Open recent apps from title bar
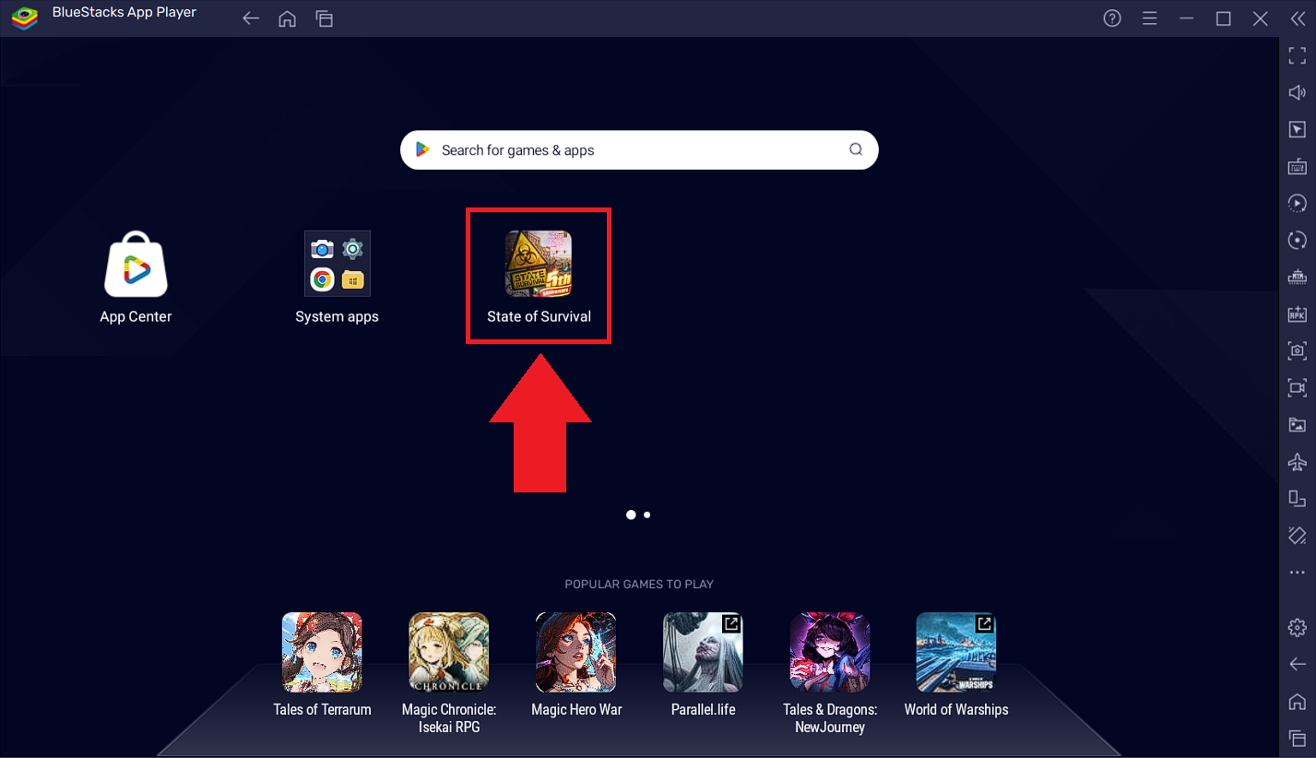The image size is (1316, 758). click(x=324, y=18)
